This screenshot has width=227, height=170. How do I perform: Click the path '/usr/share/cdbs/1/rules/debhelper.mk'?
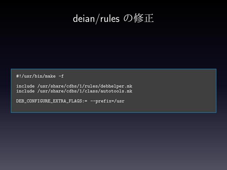85,86
